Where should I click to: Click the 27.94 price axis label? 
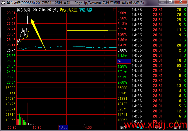click(11, 18)
